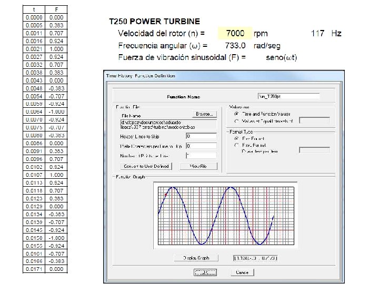Select F value 1.000 beside t 0.0021

tap(56, 49)
